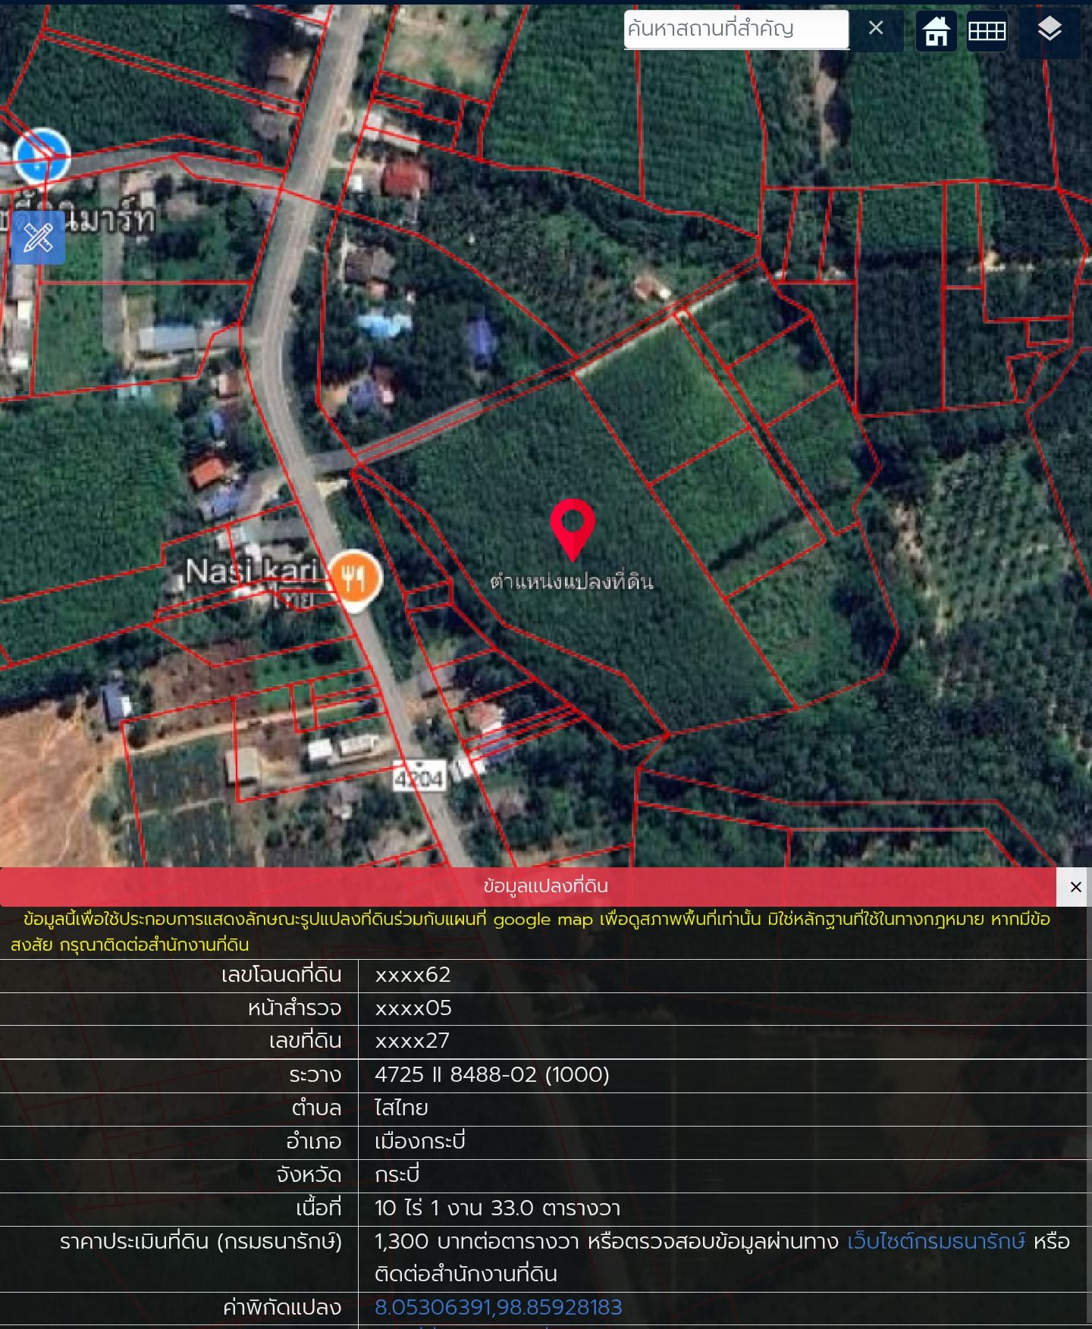
Task: Clear the search field with X
Action: 876,29
